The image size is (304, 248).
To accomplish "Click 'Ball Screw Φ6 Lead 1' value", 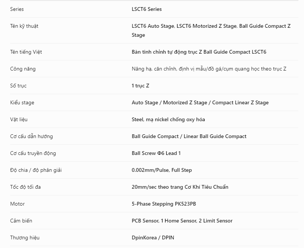I will tap(156, 153).
